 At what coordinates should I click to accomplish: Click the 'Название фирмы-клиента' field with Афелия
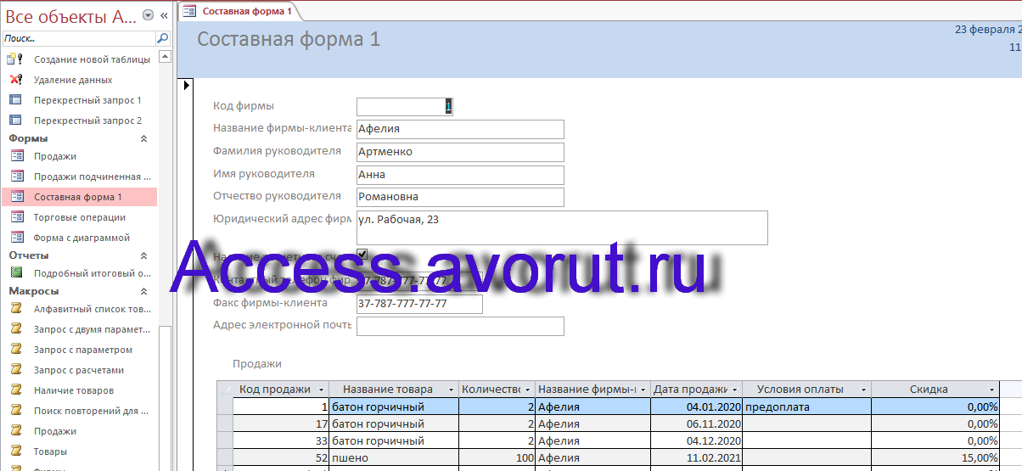(x=460, y=129)
